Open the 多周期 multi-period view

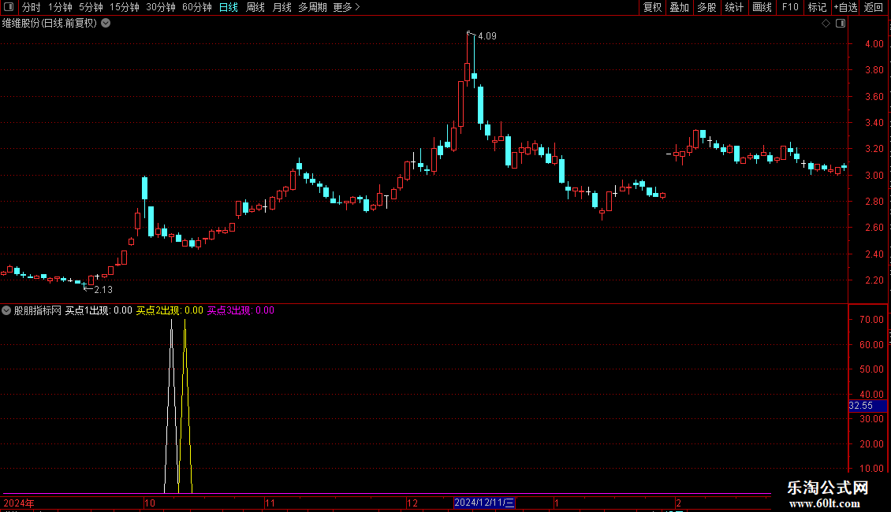312,7
